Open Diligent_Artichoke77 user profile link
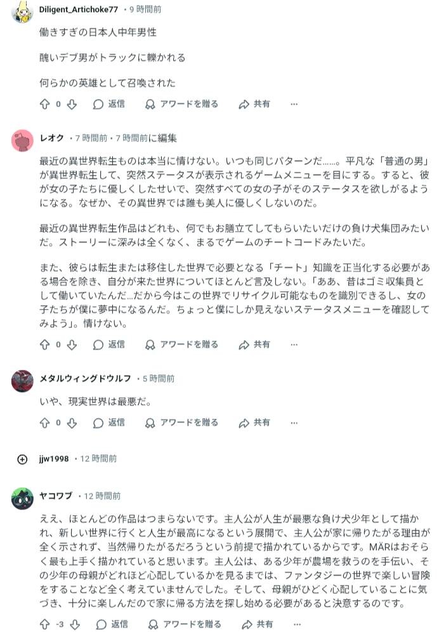This screenshot has width=439, height=632. tap(79, 10)
